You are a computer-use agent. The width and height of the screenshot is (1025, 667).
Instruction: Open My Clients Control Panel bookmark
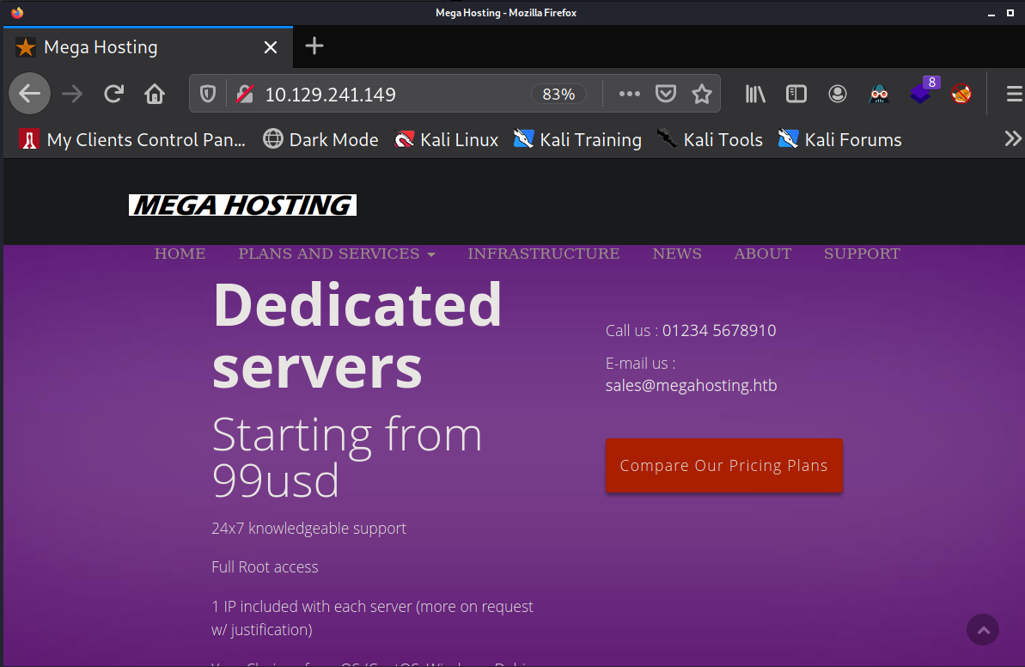coord(132,139)
